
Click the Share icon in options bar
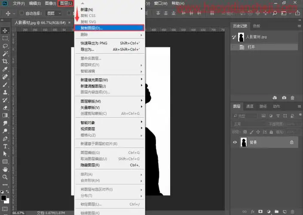pyautogui.click(x=297, y=13)
